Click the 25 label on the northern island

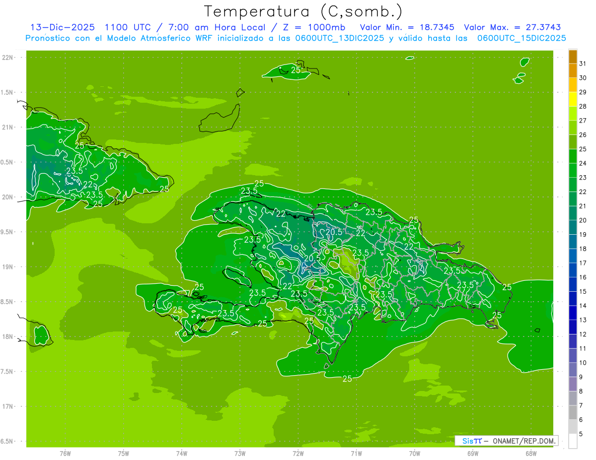point(296,70)
